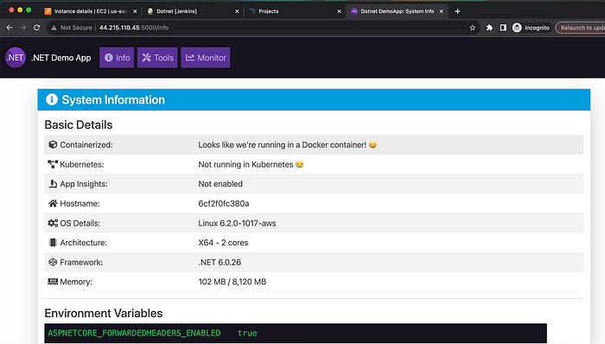Focus the address bar URL 44.215.110.45:5000/info

pyautogui.click(x=134, y=28)
